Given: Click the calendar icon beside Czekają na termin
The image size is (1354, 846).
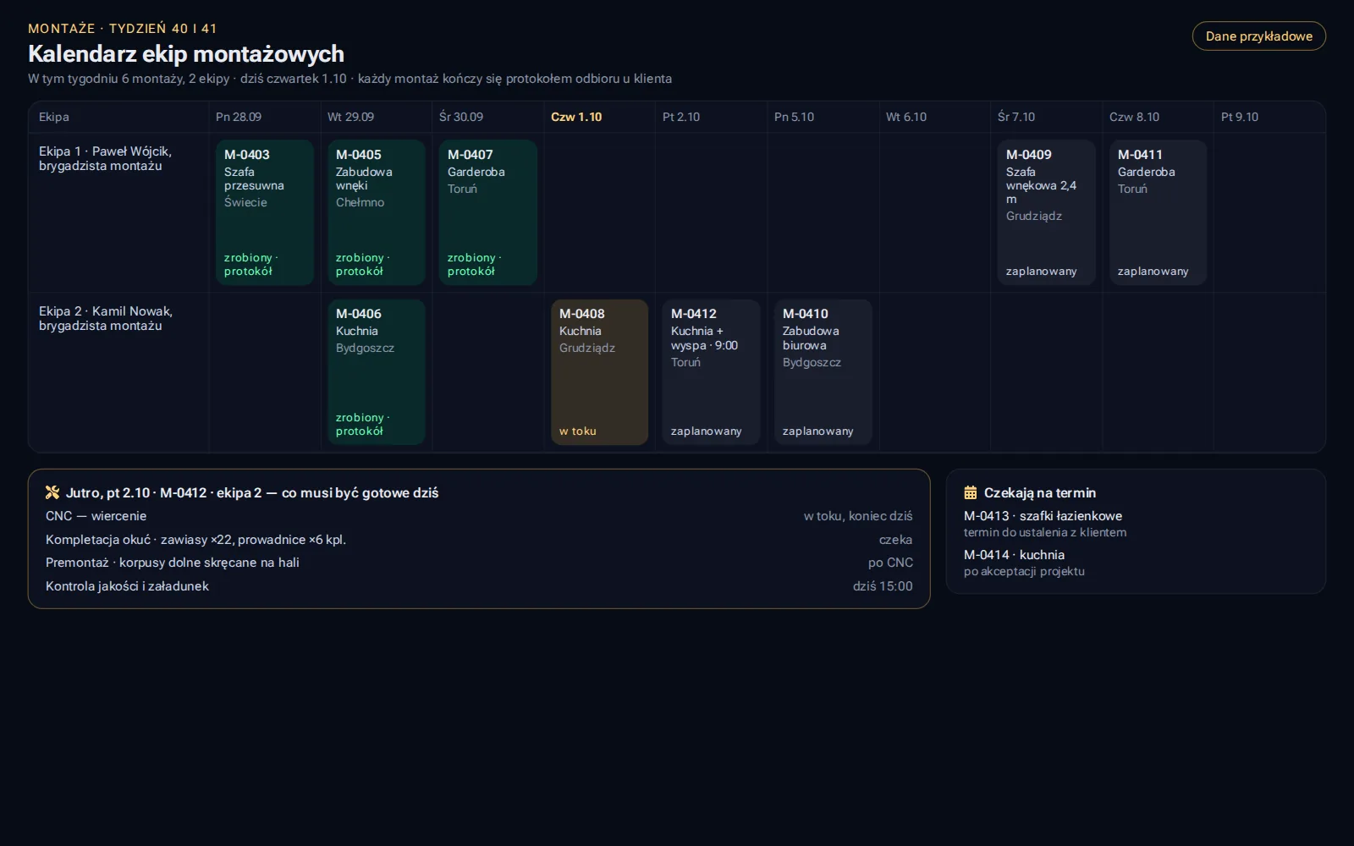Looking at the screenshot, I should tap(971, 492).
